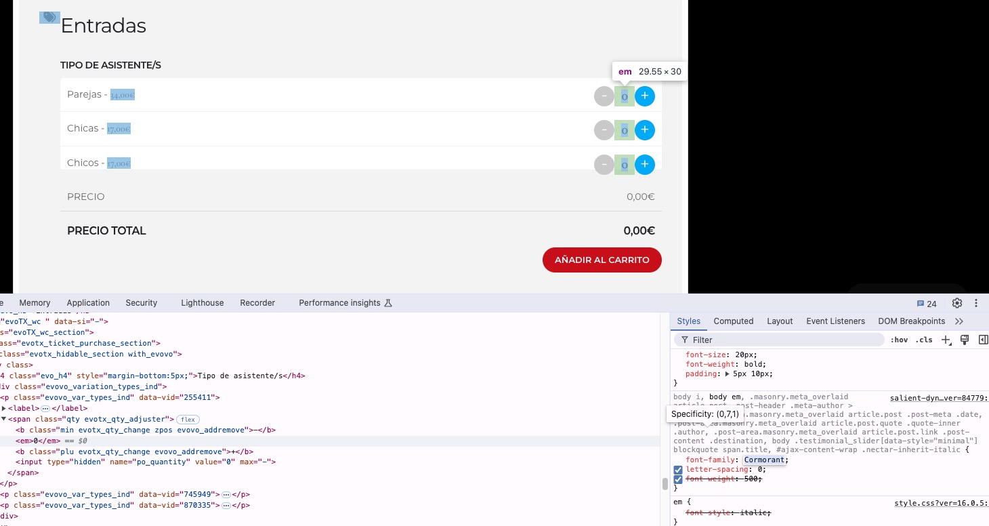Expand ellipsis inside label element
Viewport: 989px width, 526px height.
(x=45, y=409)
